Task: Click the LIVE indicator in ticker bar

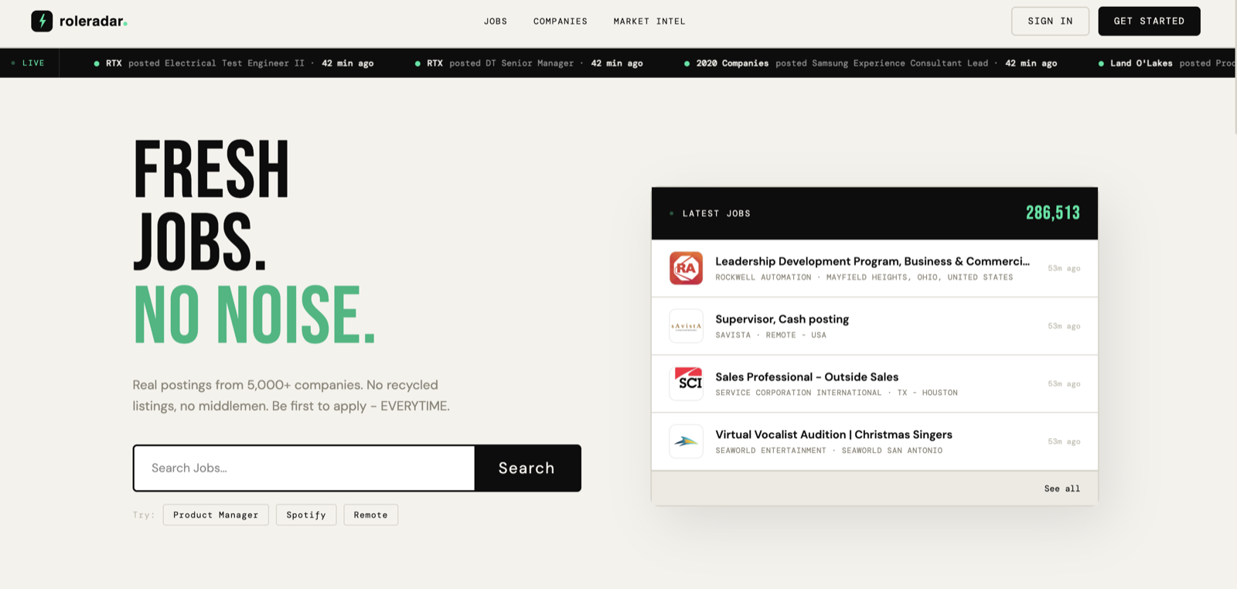Action: pyautogui.click(x=29, y=63)
